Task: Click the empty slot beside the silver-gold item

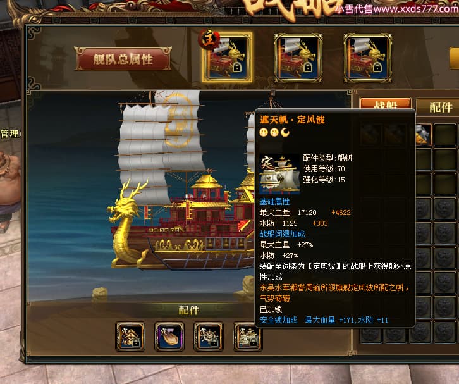Action: [x=446, y=135]
